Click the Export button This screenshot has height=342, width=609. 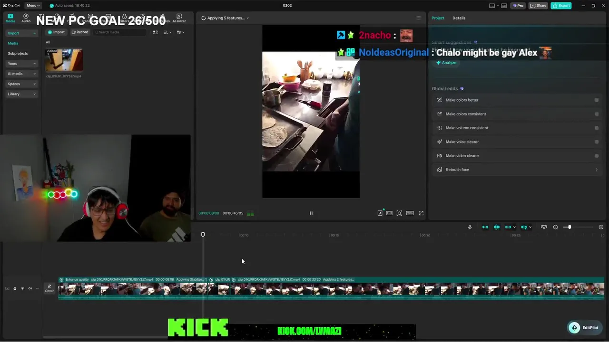point(561,6)
